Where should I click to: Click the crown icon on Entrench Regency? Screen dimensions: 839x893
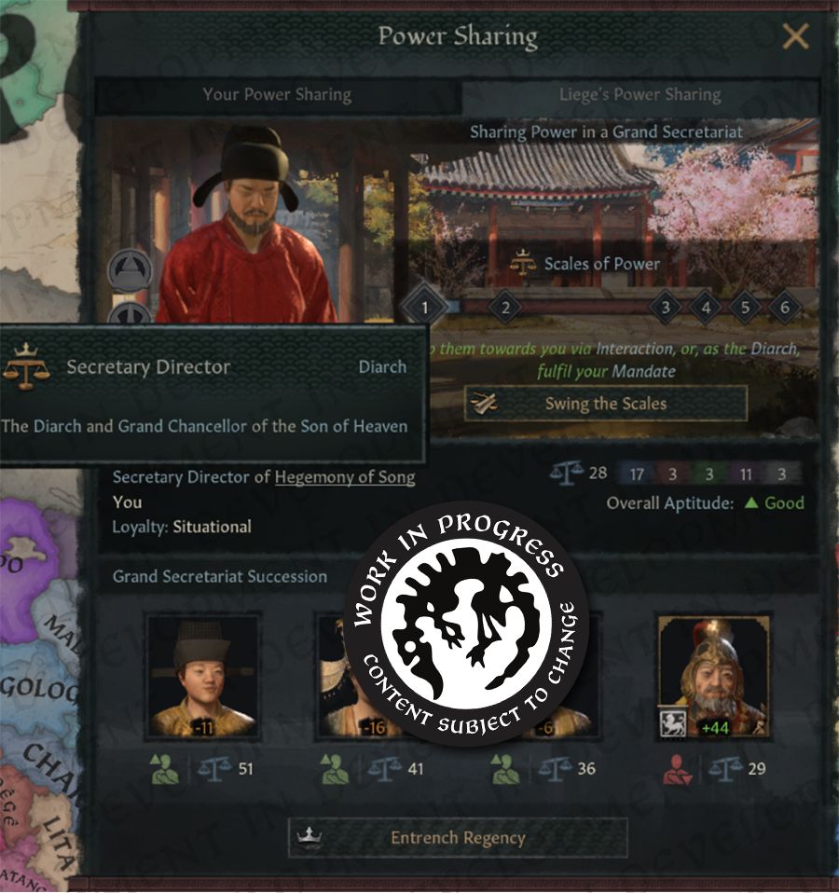309,837
